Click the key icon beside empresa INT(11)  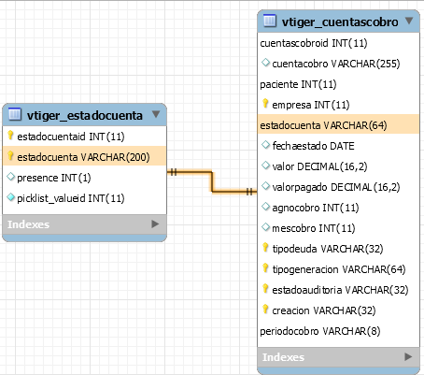(x=265, y=104)
